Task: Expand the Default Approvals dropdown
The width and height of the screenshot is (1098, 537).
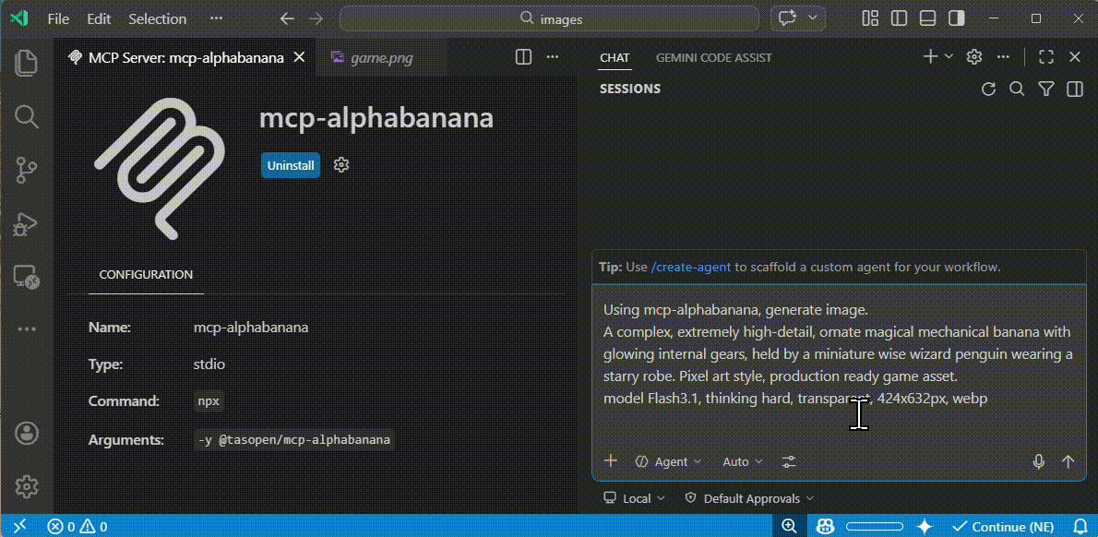Action: [x=747, y=498]
